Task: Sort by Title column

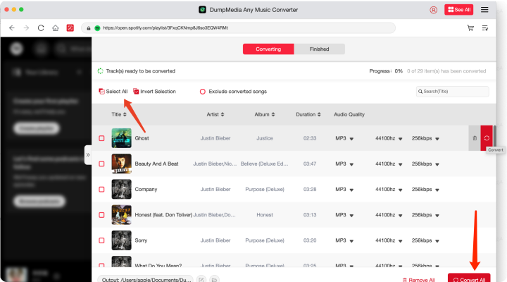Action: [x=119, y=114]
